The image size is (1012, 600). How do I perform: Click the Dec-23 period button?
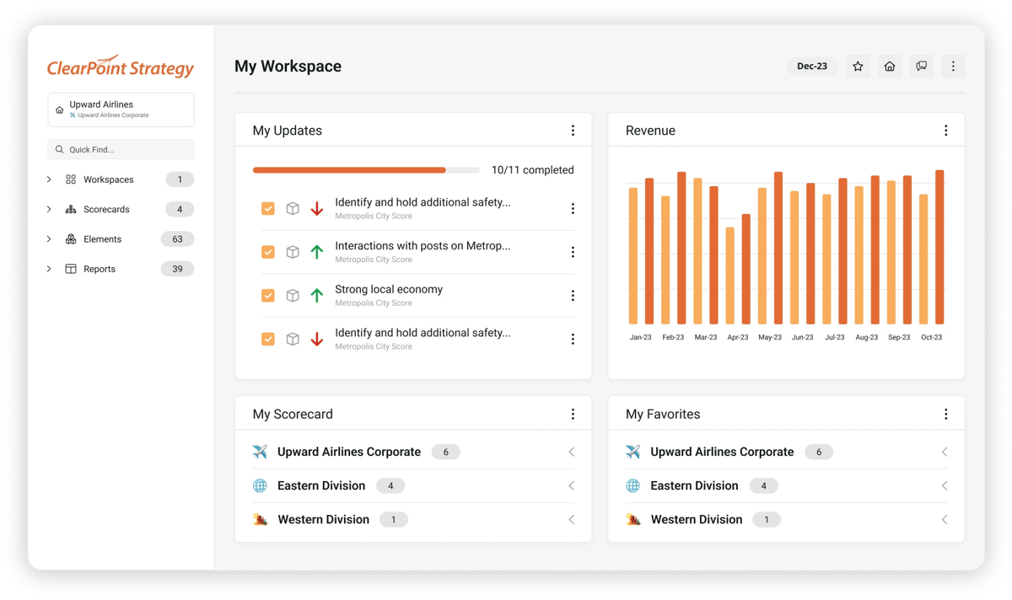(812, 67)
